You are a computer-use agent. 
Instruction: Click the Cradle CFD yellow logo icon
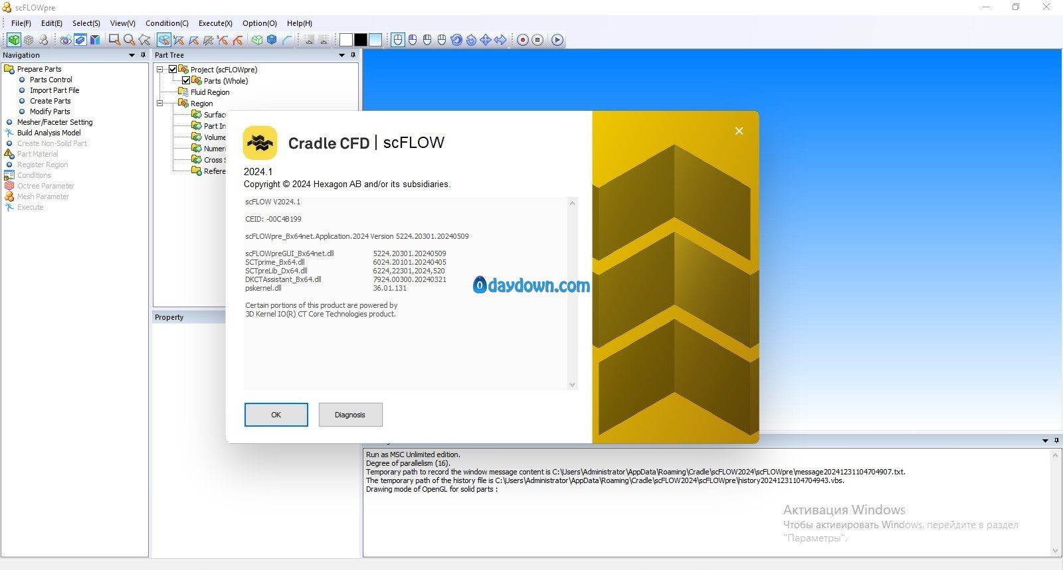(x=260, y=143)
